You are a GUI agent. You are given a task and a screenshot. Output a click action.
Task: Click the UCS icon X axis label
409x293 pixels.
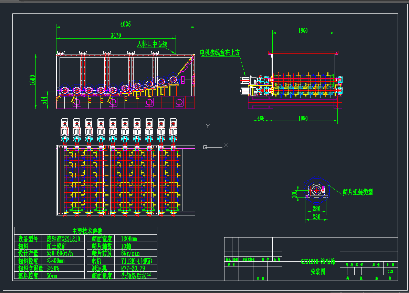click(x=226, y=145)
